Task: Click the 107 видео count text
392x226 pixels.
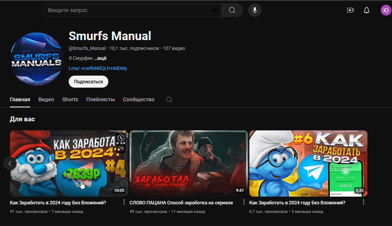Action: 174,48
